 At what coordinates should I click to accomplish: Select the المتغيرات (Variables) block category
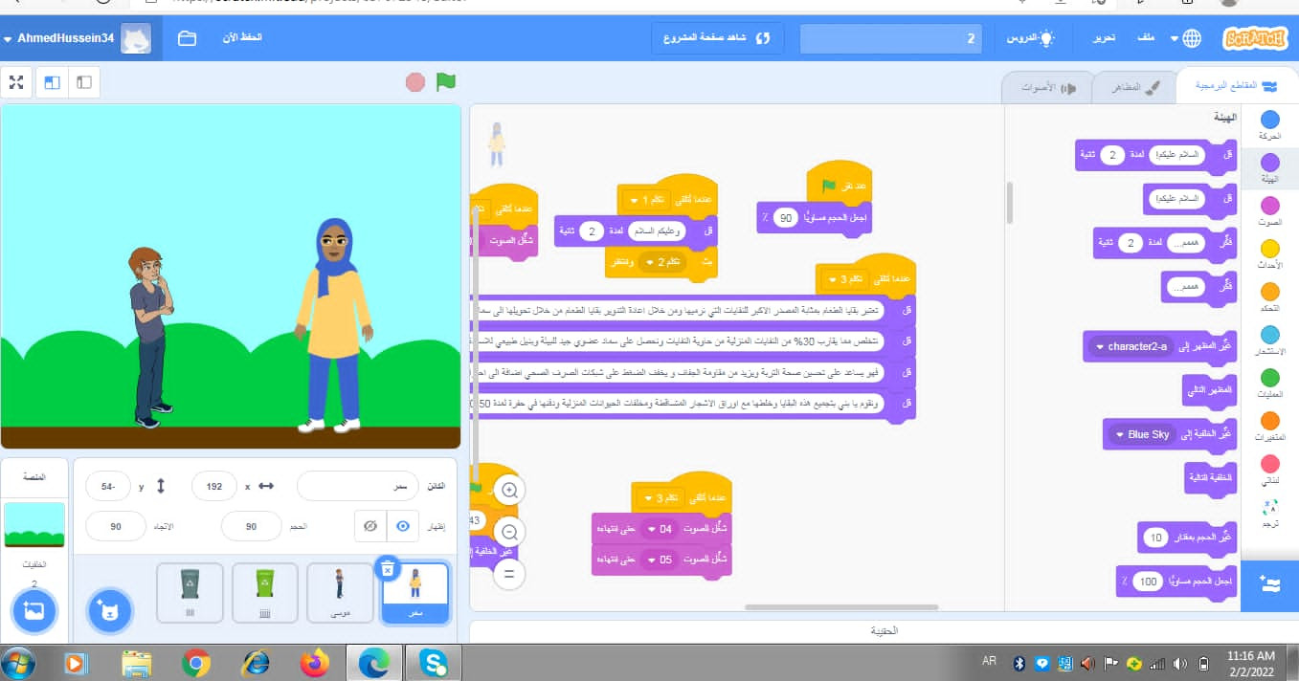click(x=1269, y=427)
